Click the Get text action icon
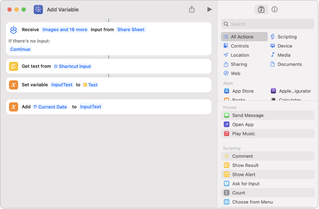The image size is (319, 209). [13, 67]
